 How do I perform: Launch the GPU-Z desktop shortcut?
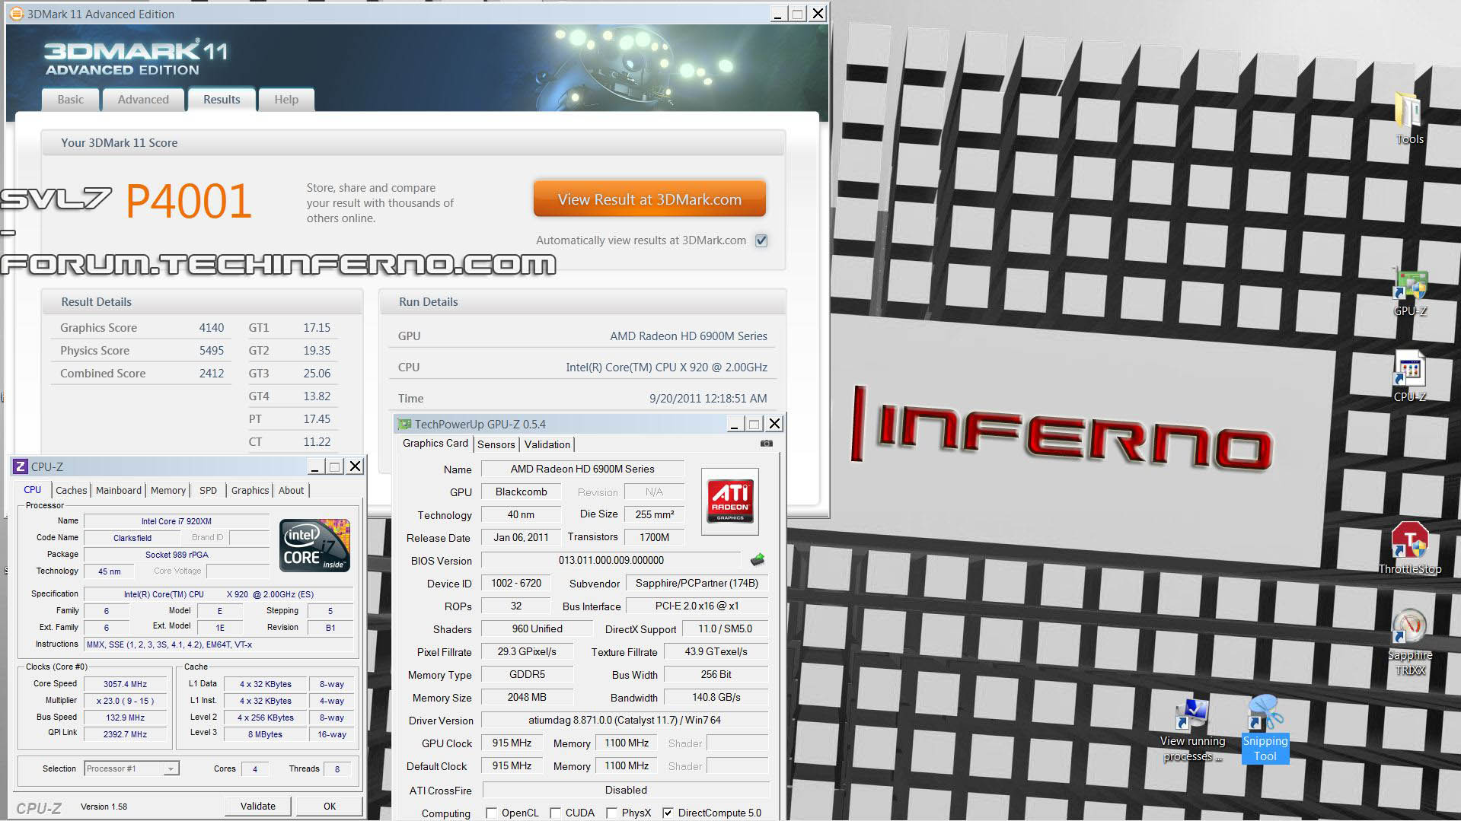click(1409, 292)
